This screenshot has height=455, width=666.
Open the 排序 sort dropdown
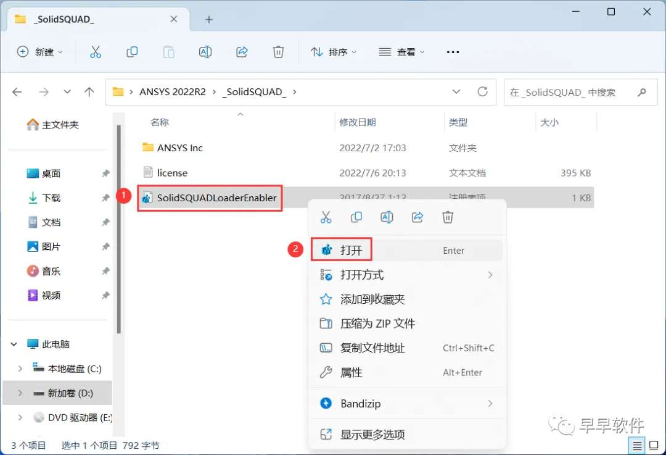pos(334,52)
